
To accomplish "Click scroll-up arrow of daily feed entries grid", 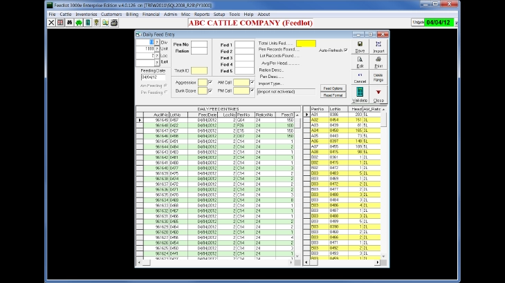I will [297, 115].
